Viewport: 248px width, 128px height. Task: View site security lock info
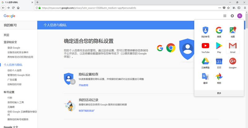40,8
